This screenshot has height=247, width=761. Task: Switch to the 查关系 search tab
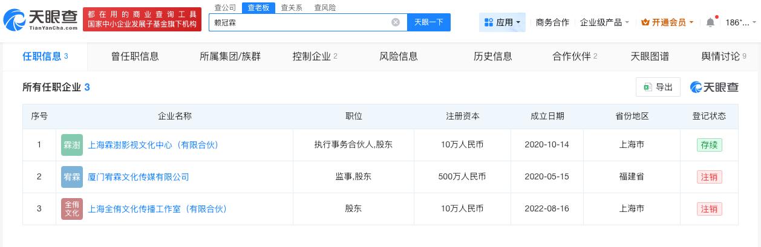coord(292,7)
